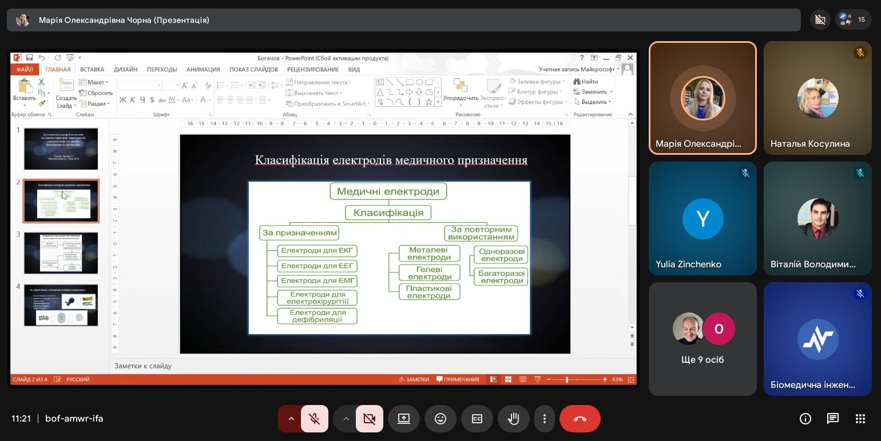Viewport: 881px width, 441px height.
Task: Open the participants list showing 15
Action: [x=853, y=19]
